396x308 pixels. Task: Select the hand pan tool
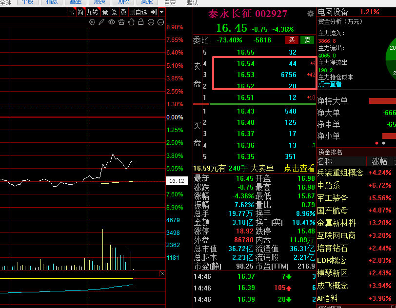click(x=131, y=22)
